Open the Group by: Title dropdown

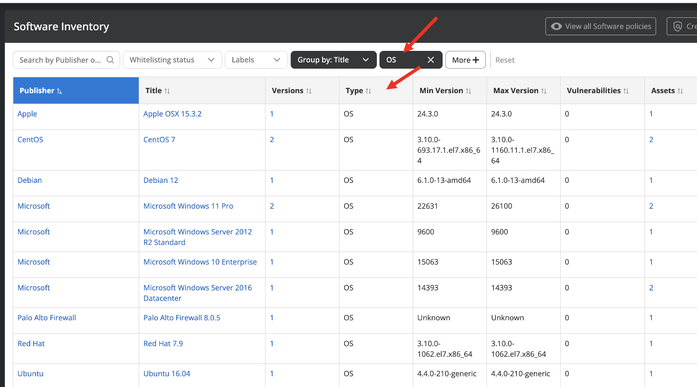click(333, 60)
